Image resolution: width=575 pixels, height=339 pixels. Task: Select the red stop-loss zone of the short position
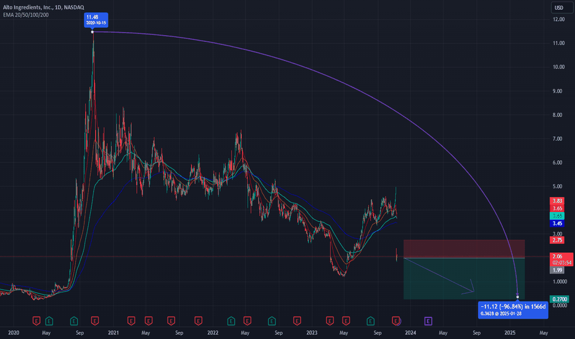coord(464,249)
